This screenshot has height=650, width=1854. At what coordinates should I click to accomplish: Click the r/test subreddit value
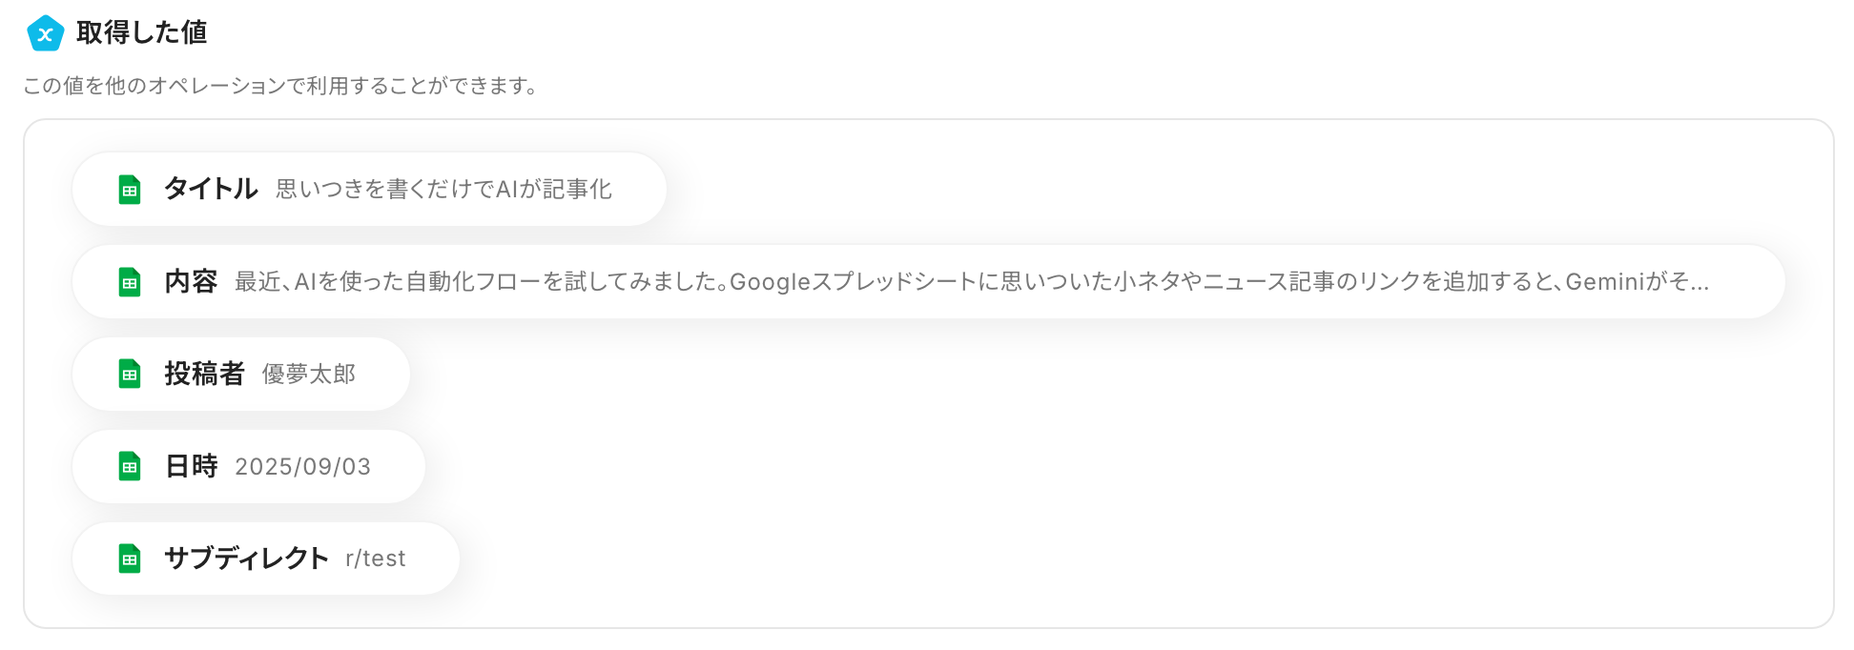click(376, 559)
